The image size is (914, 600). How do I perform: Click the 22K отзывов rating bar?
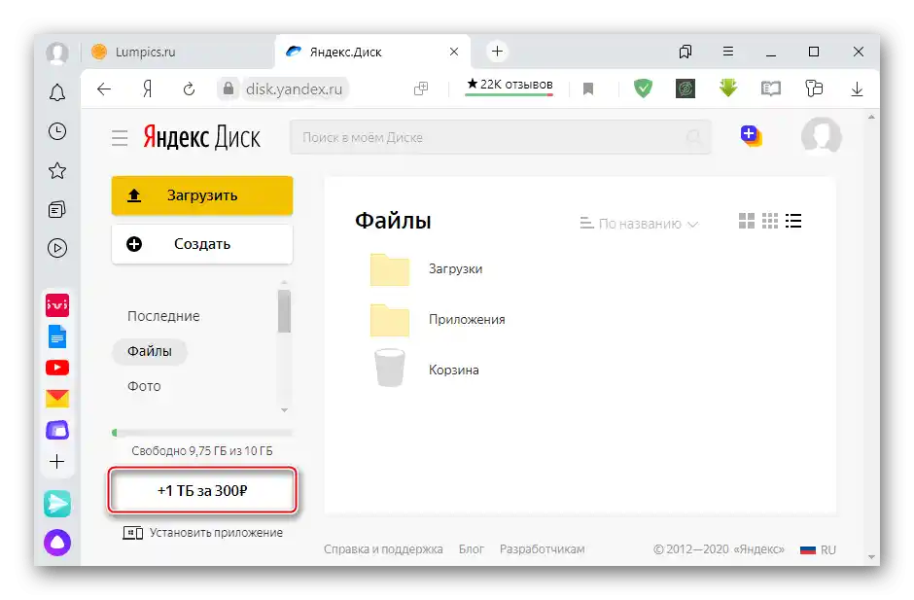coord(509,87)
